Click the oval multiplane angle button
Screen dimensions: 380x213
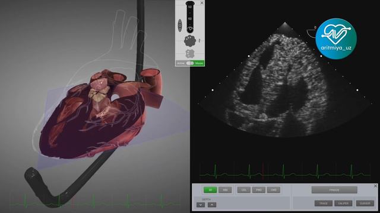[180, 25]
